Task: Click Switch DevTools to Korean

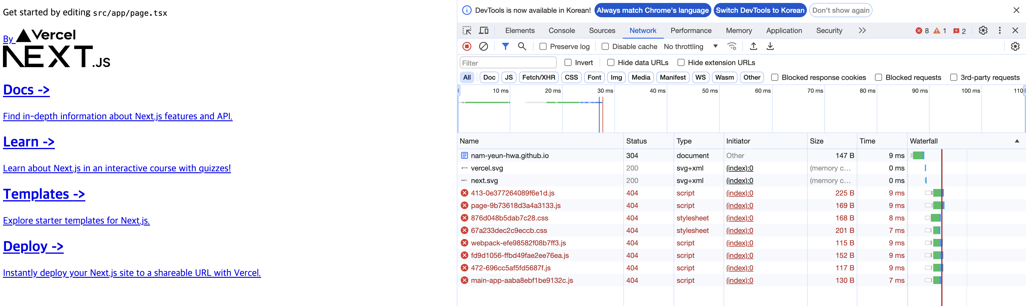Action: pos(760,10)
